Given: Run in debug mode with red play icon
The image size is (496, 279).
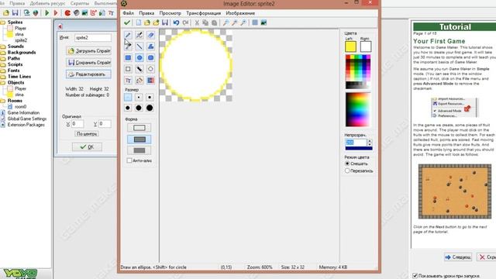Looking at the screenshot, I should [x=56, y=13].
